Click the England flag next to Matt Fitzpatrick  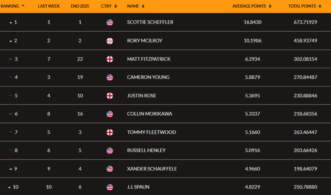point(110,59)
